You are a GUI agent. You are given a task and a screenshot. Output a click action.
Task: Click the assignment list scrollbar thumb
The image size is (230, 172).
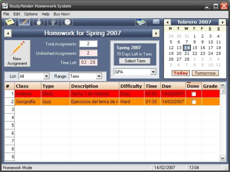pyautogui.click(x=223, y=91)
